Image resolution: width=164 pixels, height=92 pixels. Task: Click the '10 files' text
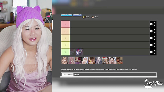77,75
